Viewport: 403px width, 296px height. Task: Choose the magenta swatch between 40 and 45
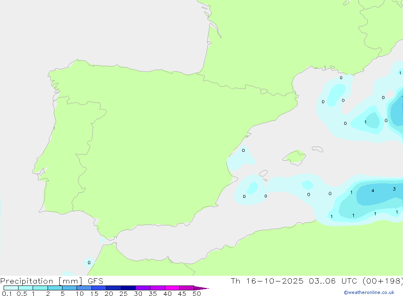coord(172,288)
